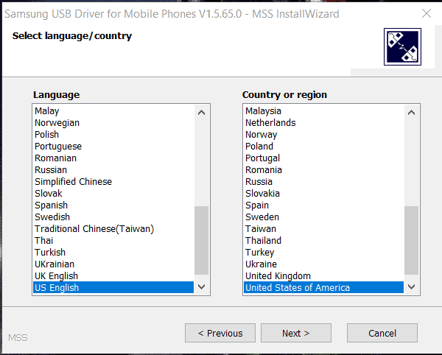Viewport: 442px width, 355px height.
Task: Click the Next > button
Action: click(x=295, y=333)
